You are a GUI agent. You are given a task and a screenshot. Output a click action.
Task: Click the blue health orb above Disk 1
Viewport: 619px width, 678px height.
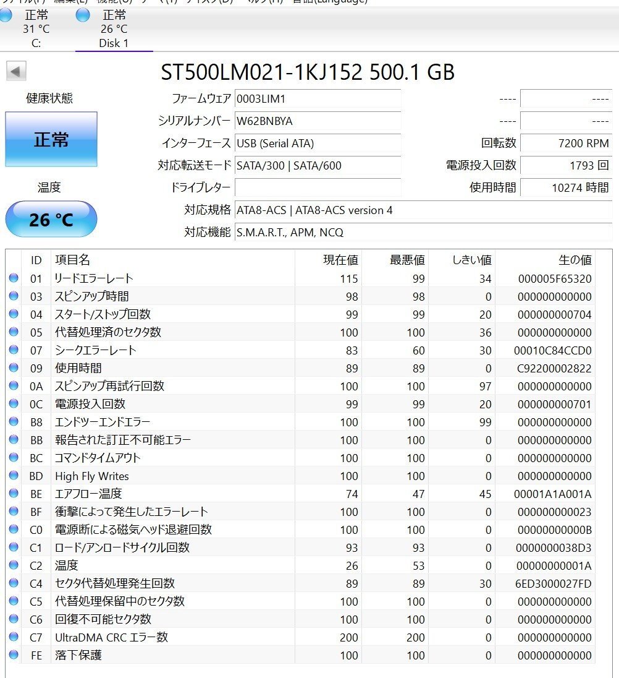tap(82, 15)
